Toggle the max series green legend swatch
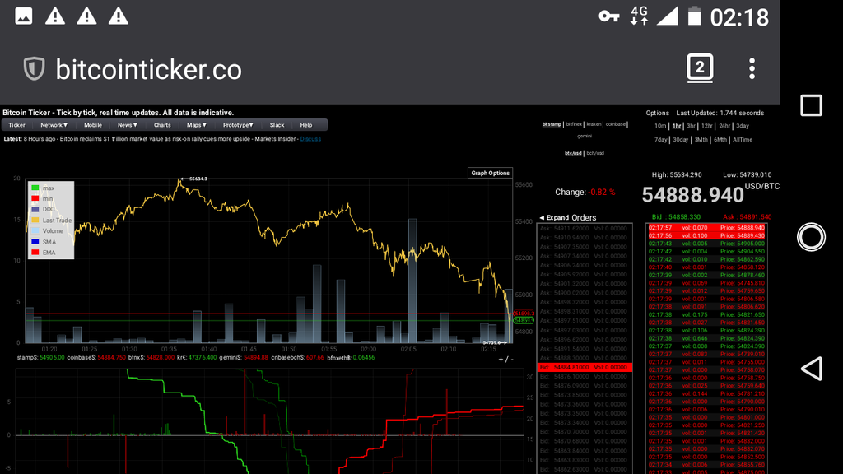The height and width of the screenshot is (474, 843). (x=35, y=188)
